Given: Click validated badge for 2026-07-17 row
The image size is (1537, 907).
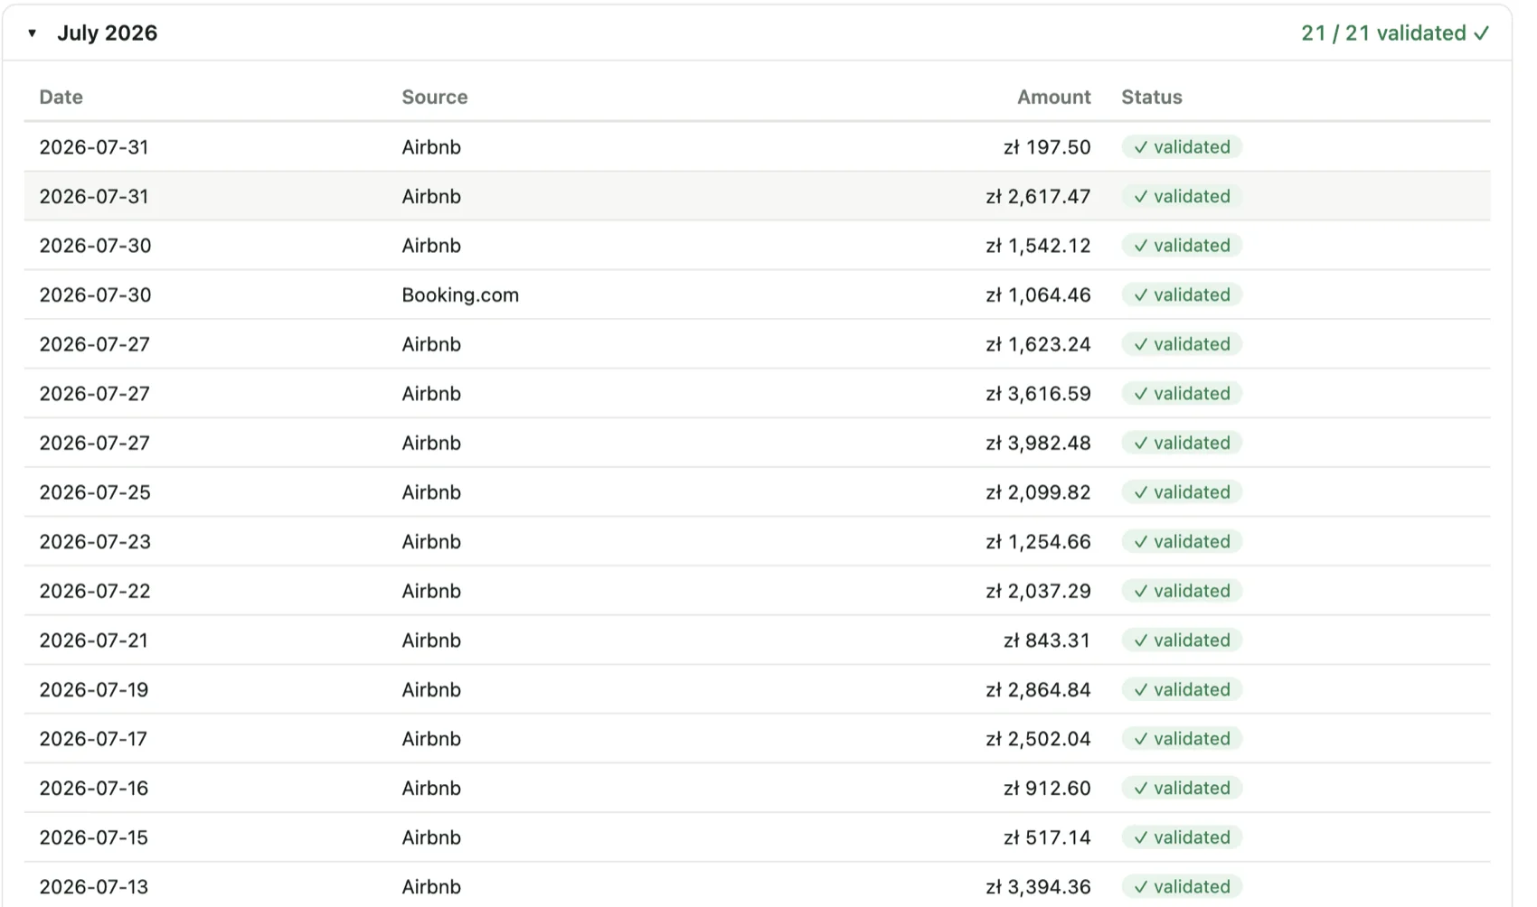Looking at the screenshot, I should (x=1182, y=739).
